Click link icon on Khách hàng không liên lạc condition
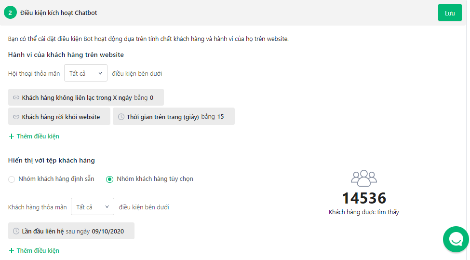The image size is (470, 260). coord(16,97)
